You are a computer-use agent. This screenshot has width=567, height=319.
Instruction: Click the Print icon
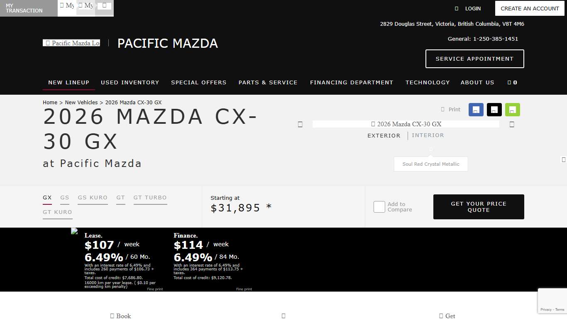pos(443,110)
